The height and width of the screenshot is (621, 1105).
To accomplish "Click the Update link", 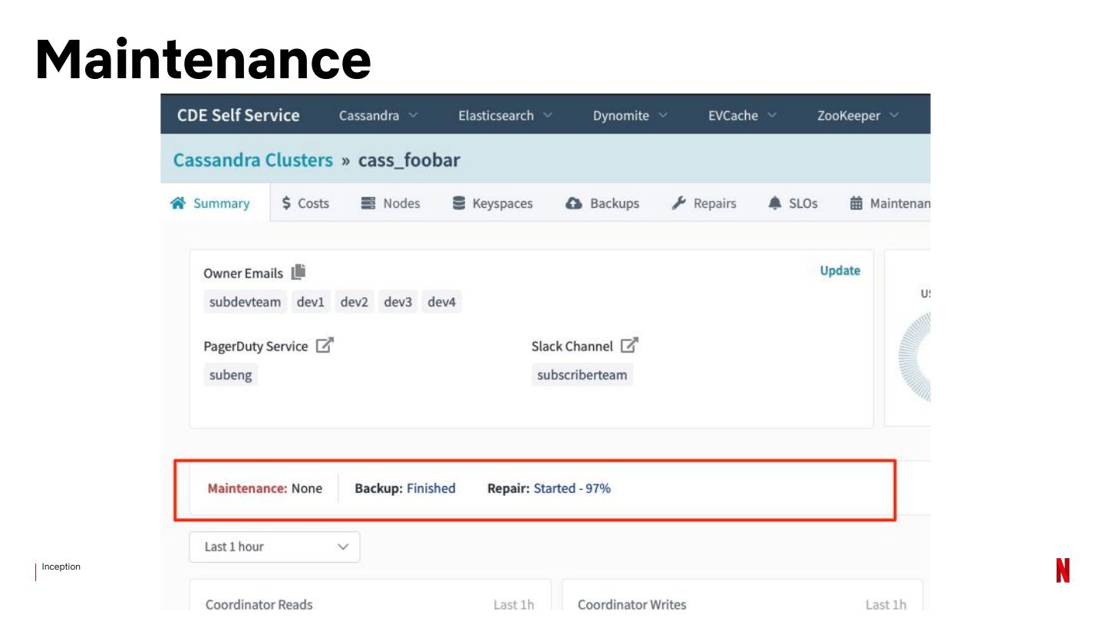I will tap(839, 271).
